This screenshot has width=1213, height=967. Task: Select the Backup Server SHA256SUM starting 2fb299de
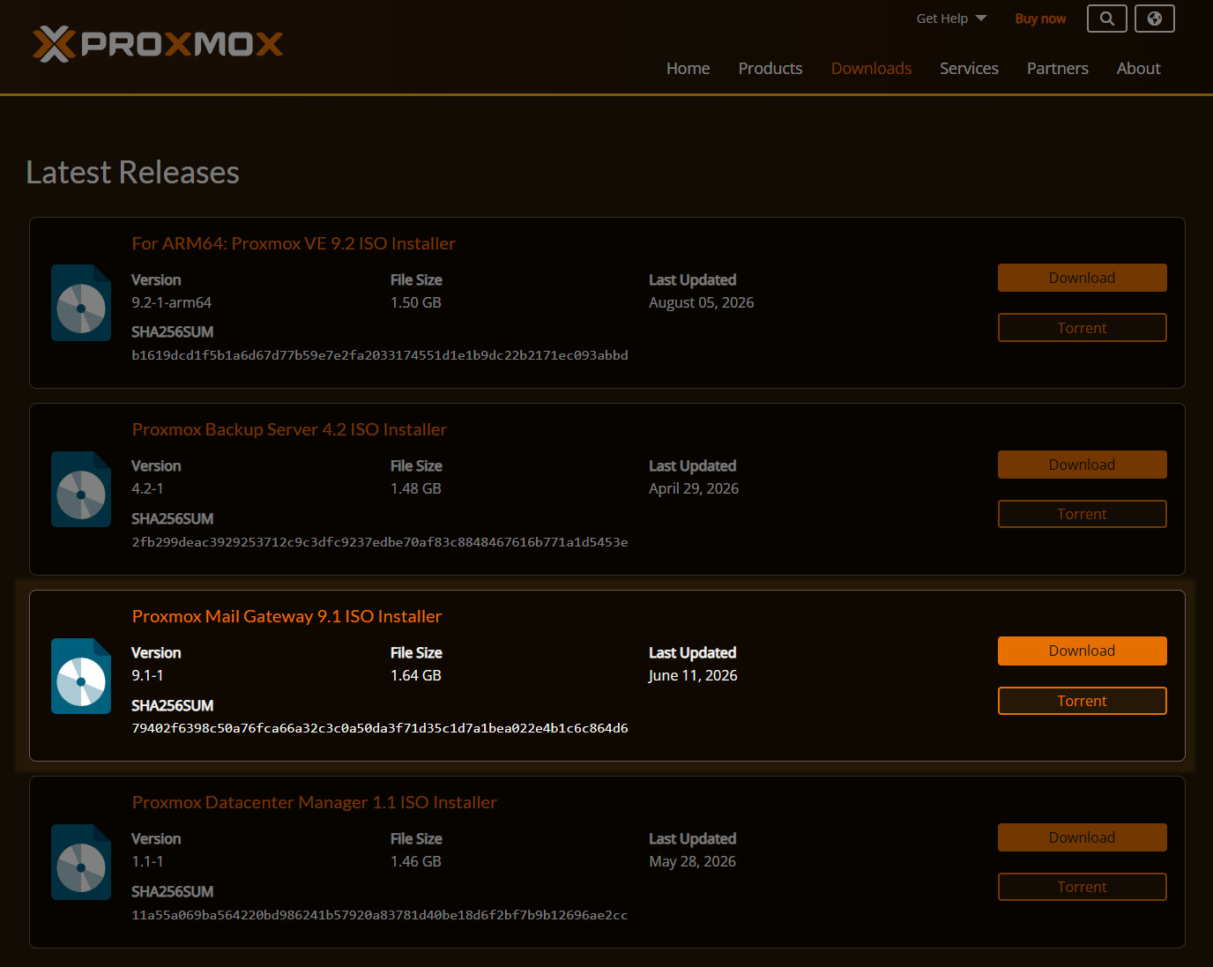coord(380,542)
